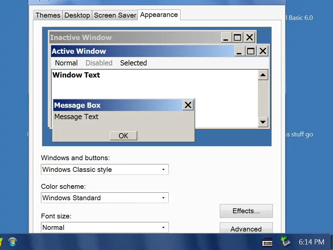This screenshot has width=333, height=250.
Task: Click the Message Text label
Action: (76, 117)
